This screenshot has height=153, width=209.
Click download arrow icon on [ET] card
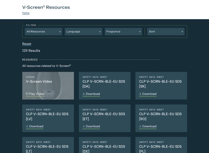pos(84,126)
